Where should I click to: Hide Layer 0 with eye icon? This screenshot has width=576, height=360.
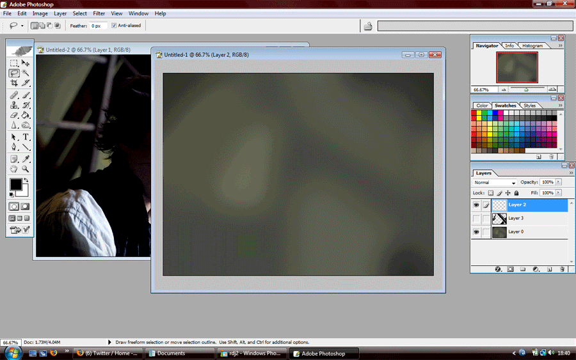coord(476,232)
